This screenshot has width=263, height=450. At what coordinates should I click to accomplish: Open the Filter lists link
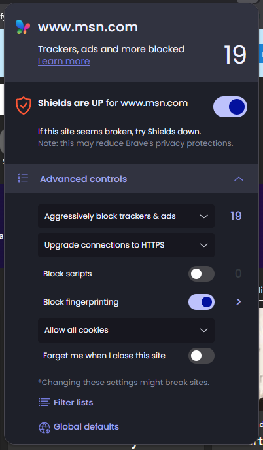(73, 402)
